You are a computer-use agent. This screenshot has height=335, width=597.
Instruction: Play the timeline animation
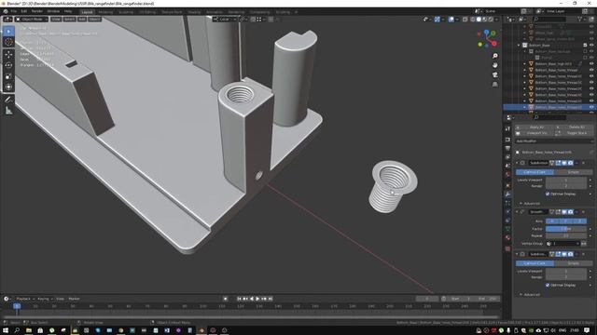257,299
